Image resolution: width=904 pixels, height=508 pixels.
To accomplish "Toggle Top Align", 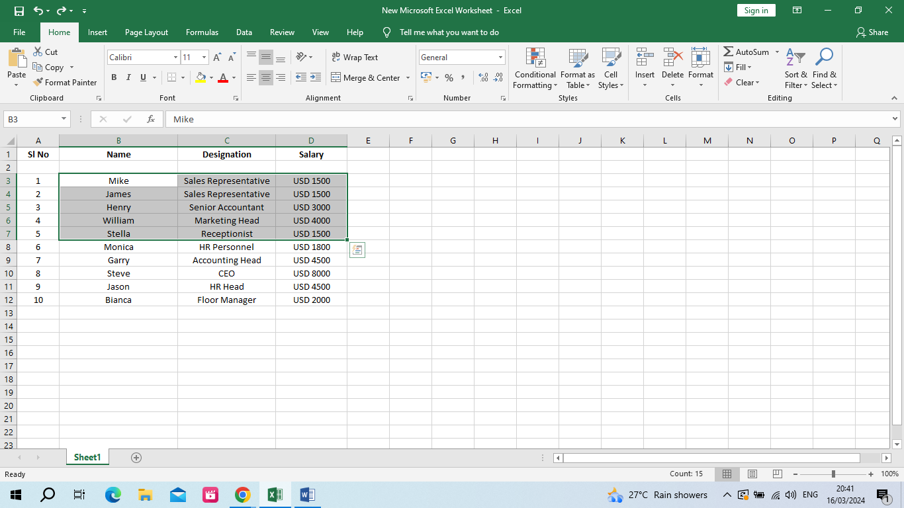I will pyautogui.click(x=251, y=58).
